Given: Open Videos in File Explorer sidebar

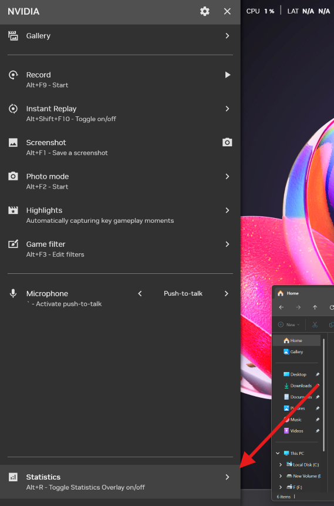Looking at the screenshot, I should click(293, 431).
